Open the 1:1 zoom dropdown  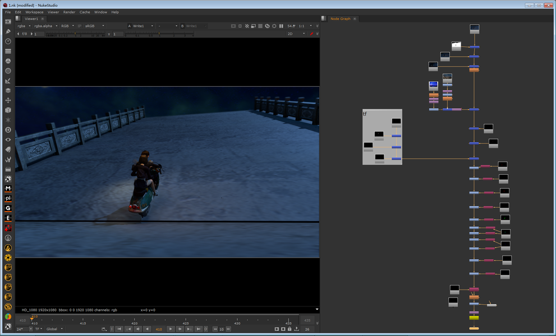coord(305,26)
